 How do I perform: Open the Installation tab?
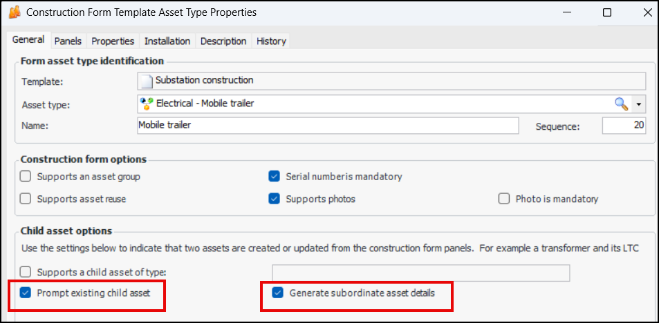pos(167,41)
